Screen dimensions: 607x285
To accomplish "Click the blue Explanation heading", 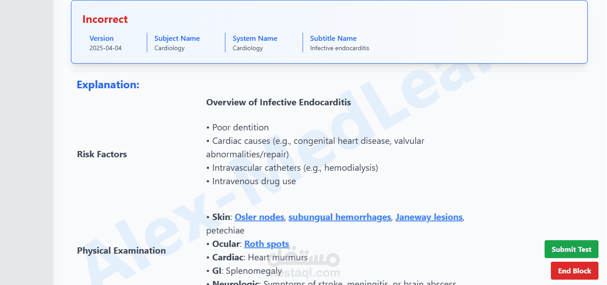I will [x=108, y=85].
